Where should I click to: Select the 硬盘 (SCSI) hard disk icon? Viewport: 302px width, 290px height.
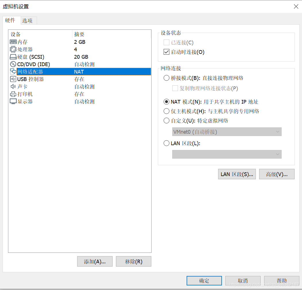[13, 57]
